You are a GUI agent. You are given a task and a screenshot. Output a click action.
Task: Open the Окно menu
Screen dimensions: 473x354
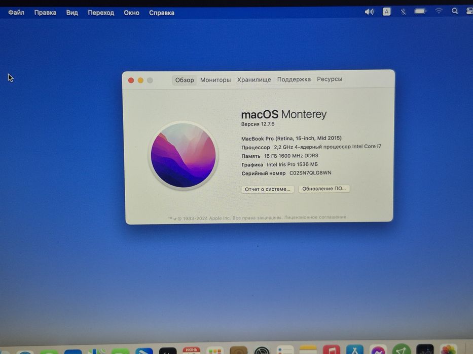click(131, 13)
